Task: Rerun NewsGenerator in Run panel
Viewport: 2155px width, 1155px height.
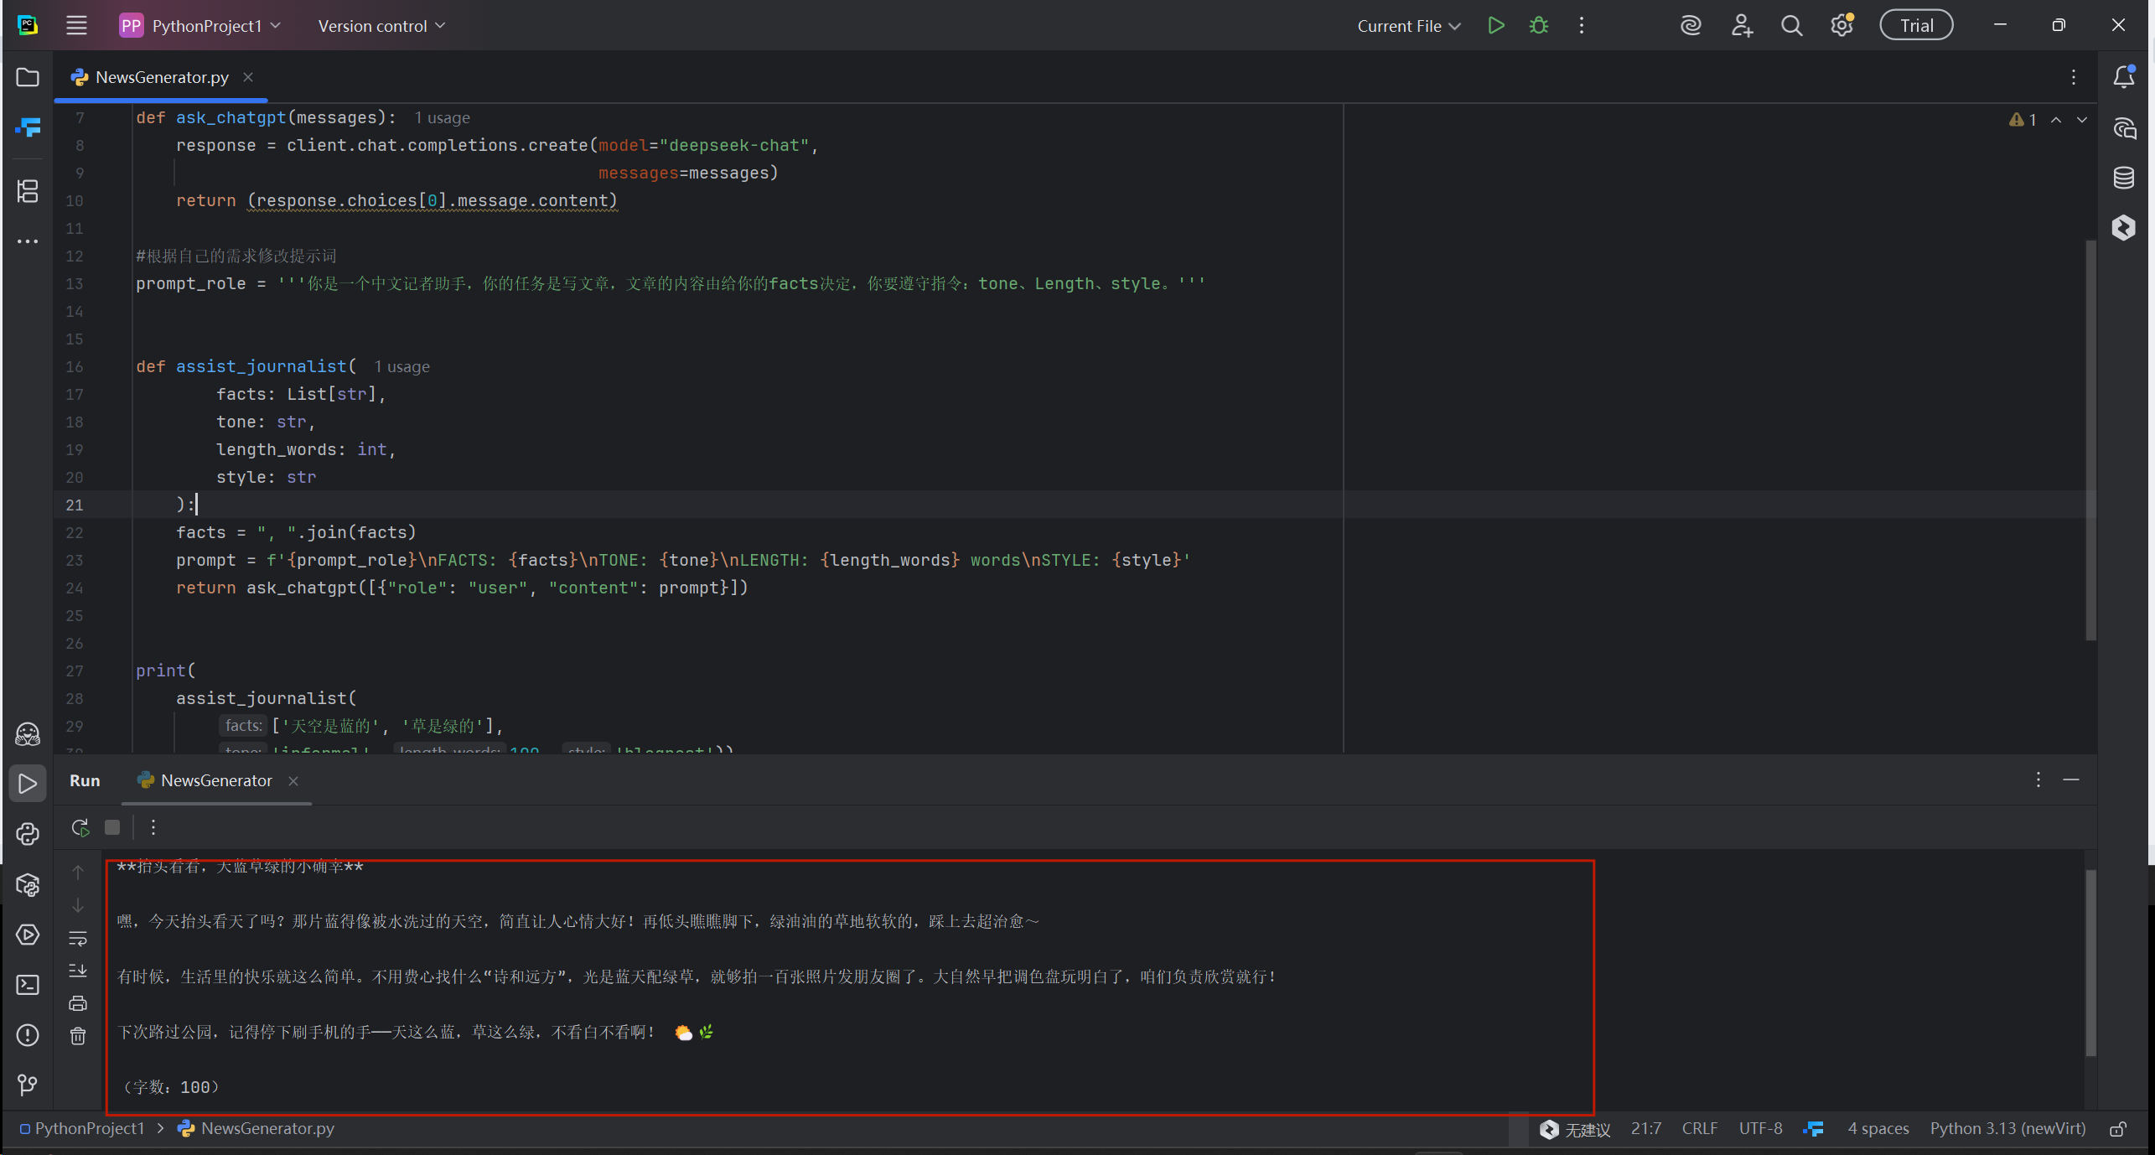Action: pyautogui.click(x=80, y=828)
